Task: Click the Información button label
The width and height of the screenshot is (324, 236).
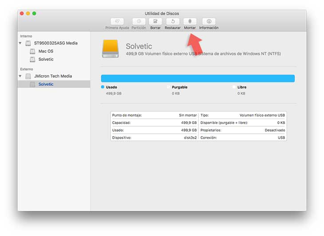Action: click(209, 28)
